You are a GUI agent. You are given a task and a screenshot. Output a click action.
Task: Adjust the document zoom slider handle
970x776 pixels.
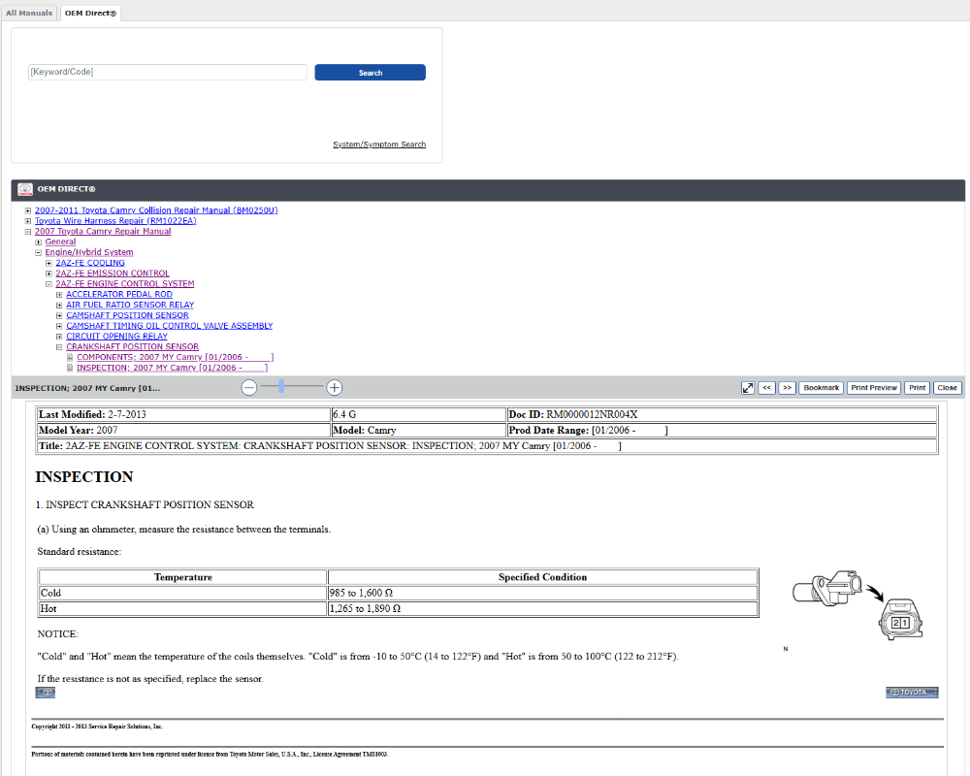point(281,387)
